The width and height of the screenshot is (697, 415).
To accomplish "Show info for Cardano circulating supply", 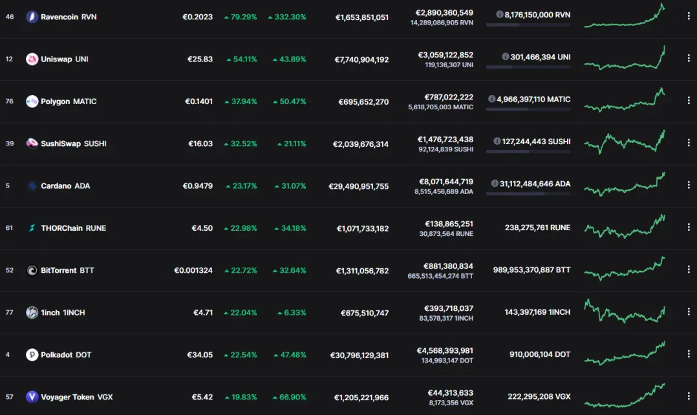I will [495, 184].
